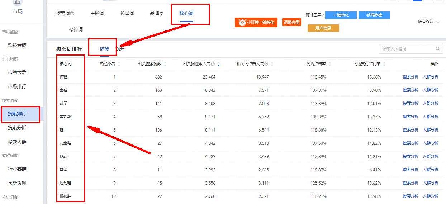Screen dimensions: 446x204
Task: Open 监控看板 in the sidebar
Action: (x=17, y=46)
